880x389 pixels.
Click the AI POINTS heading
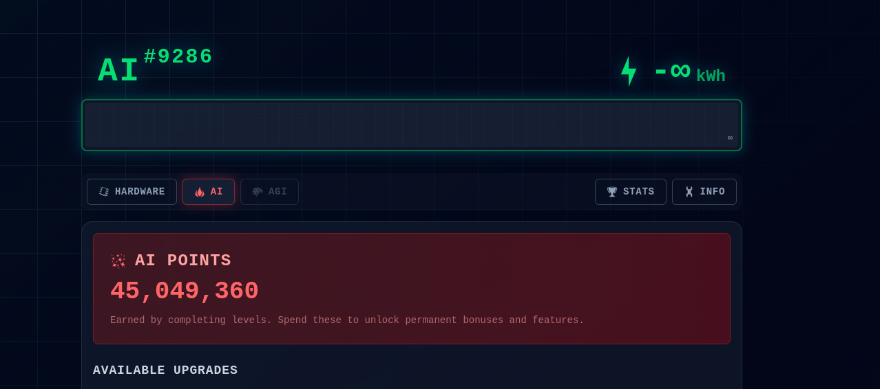pyautogui.click(x=183, y=261)
